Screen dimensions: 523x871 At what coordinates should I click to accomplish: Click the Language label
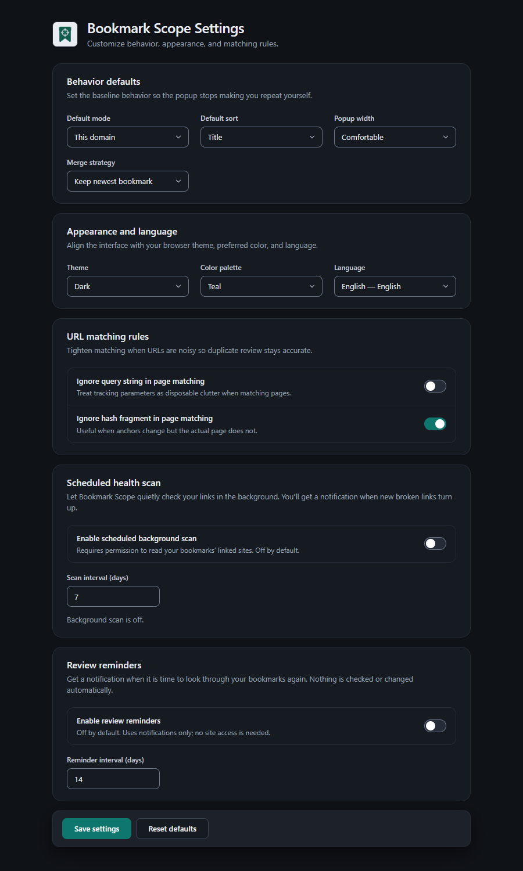coord(349,268)
